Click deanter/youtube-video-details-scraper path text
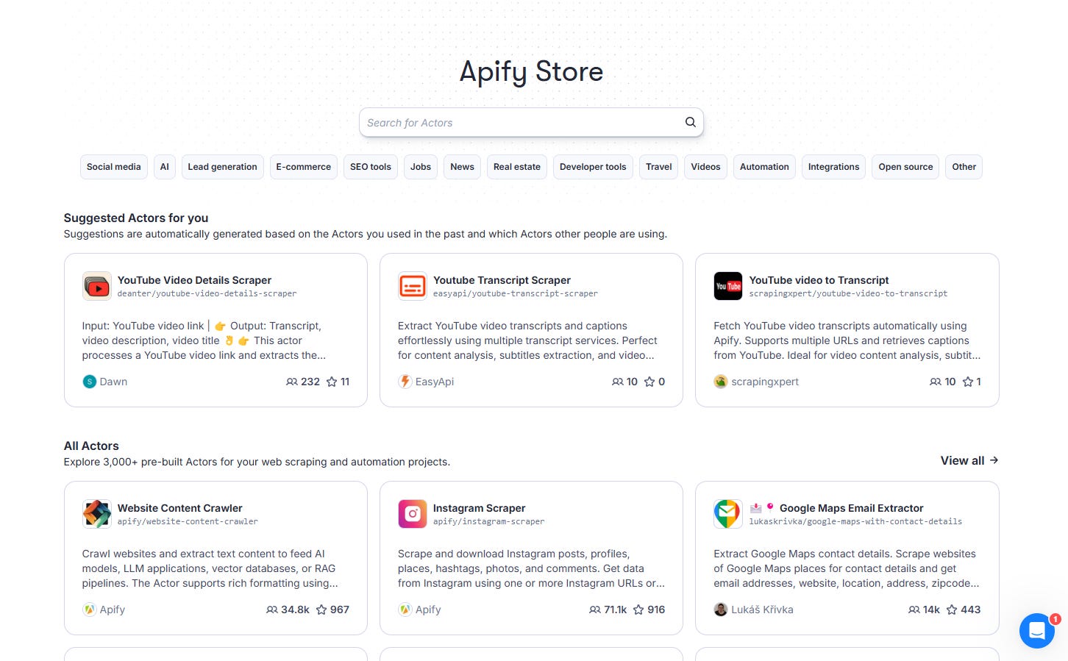 click(207, 293)
